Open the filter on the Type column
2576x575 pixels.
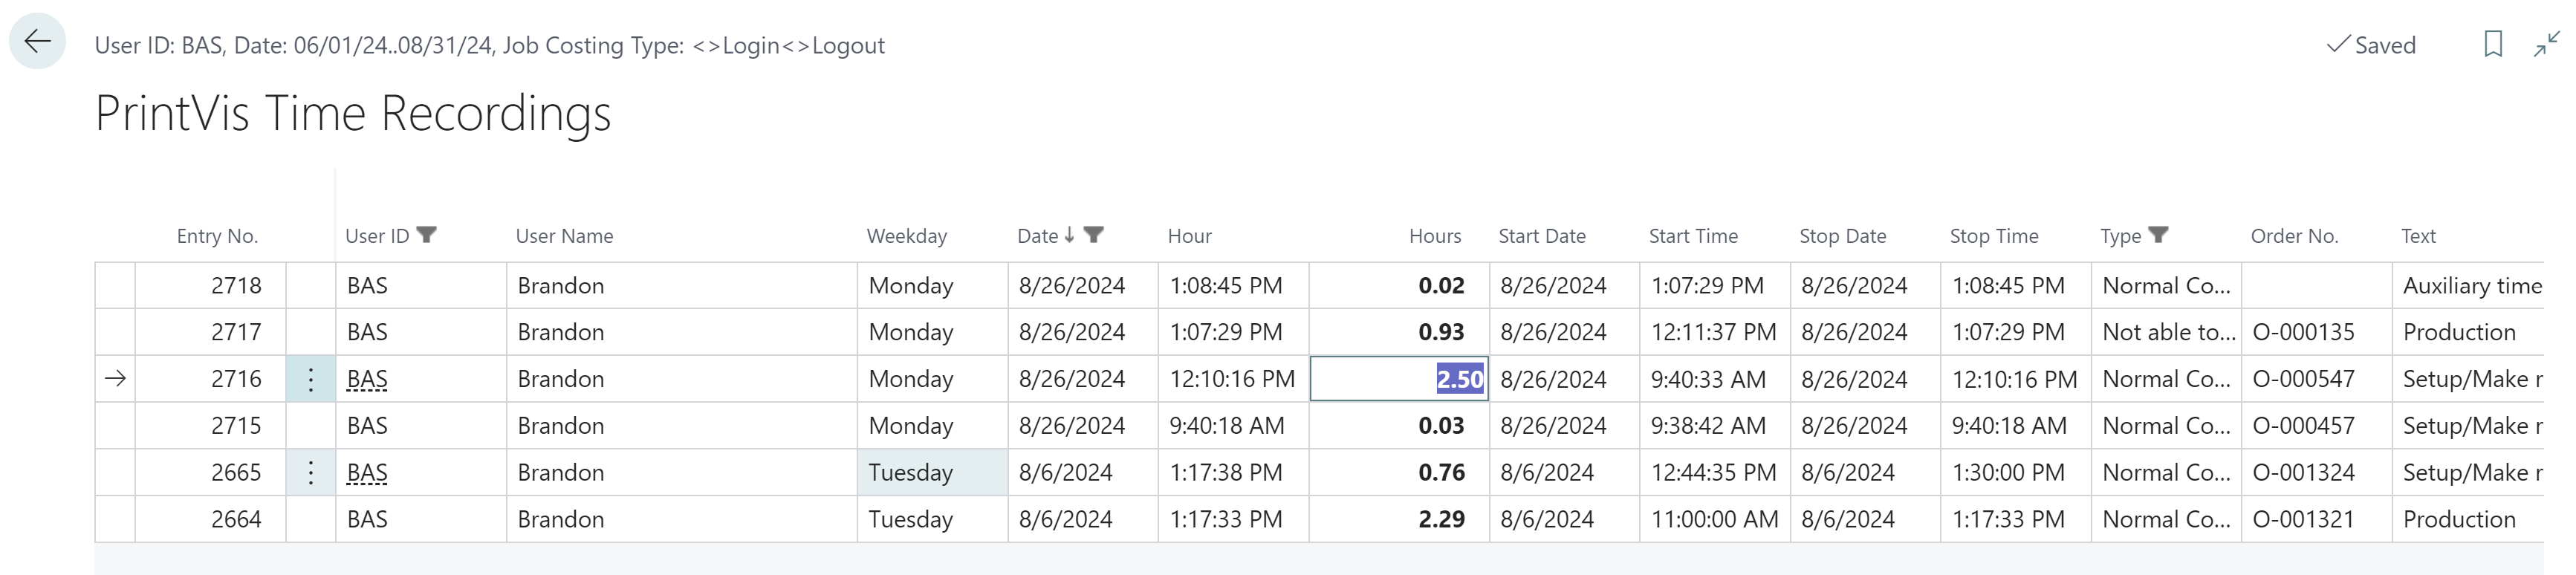click(2158, 235)
